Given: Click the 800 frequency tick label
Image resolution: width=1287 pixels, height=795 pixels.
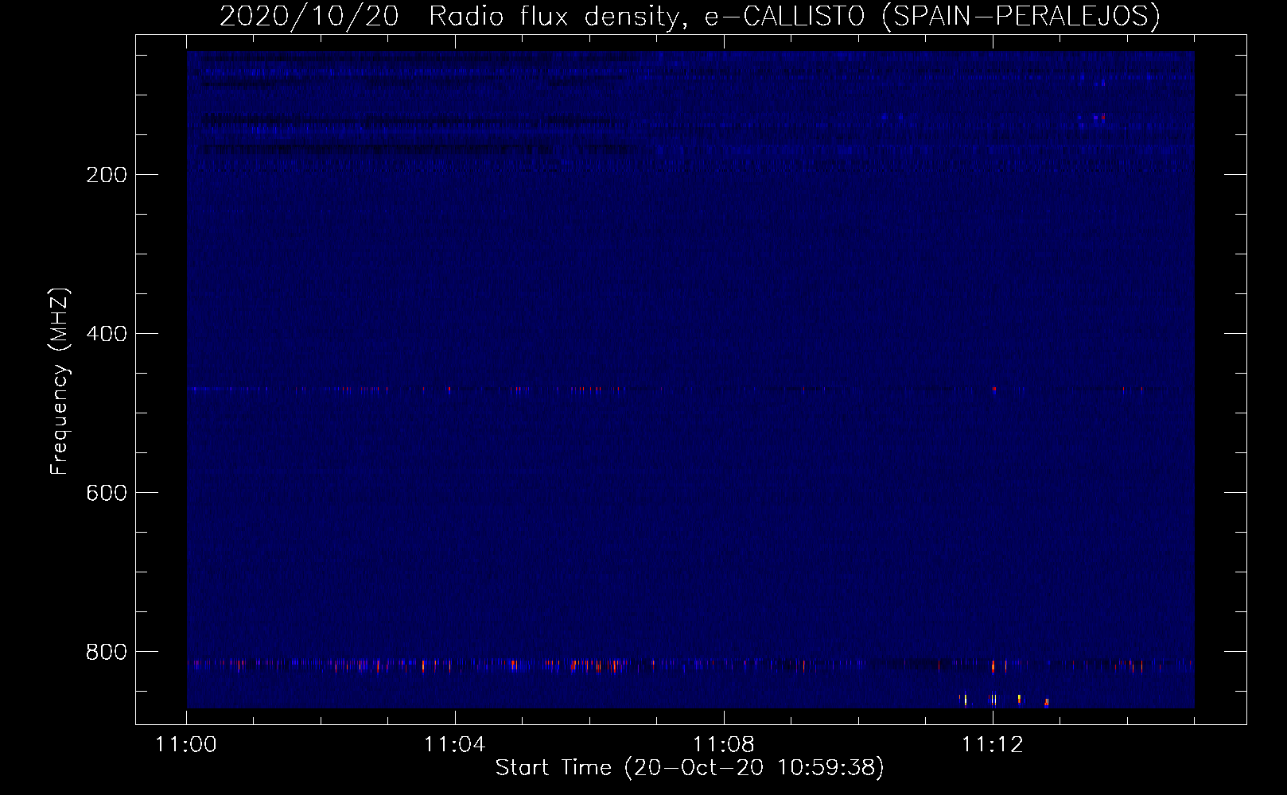Looking at the screenshot, I should click(107, 652).
